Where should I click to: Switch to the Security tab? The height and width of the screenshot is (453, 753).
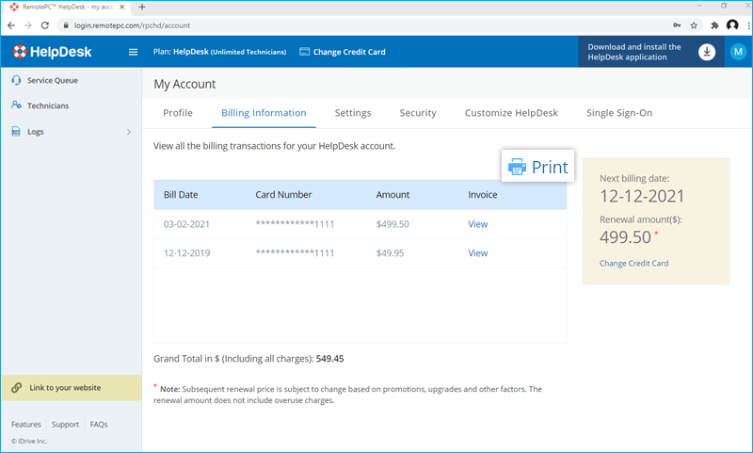point(418,113)
